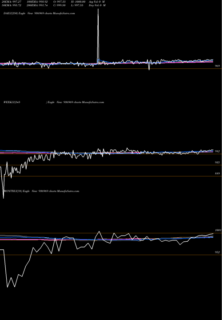Click the 935 price level label on weekly chart
The width and height of the screenshot is (222, 320).
pyautogui.click(x=217, y=163)
